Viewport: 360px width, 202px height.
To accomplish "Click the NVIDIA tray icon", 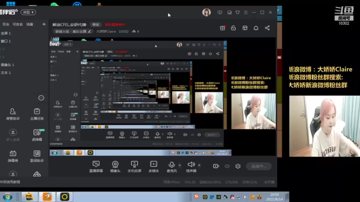I will click(x=219, y=197).
